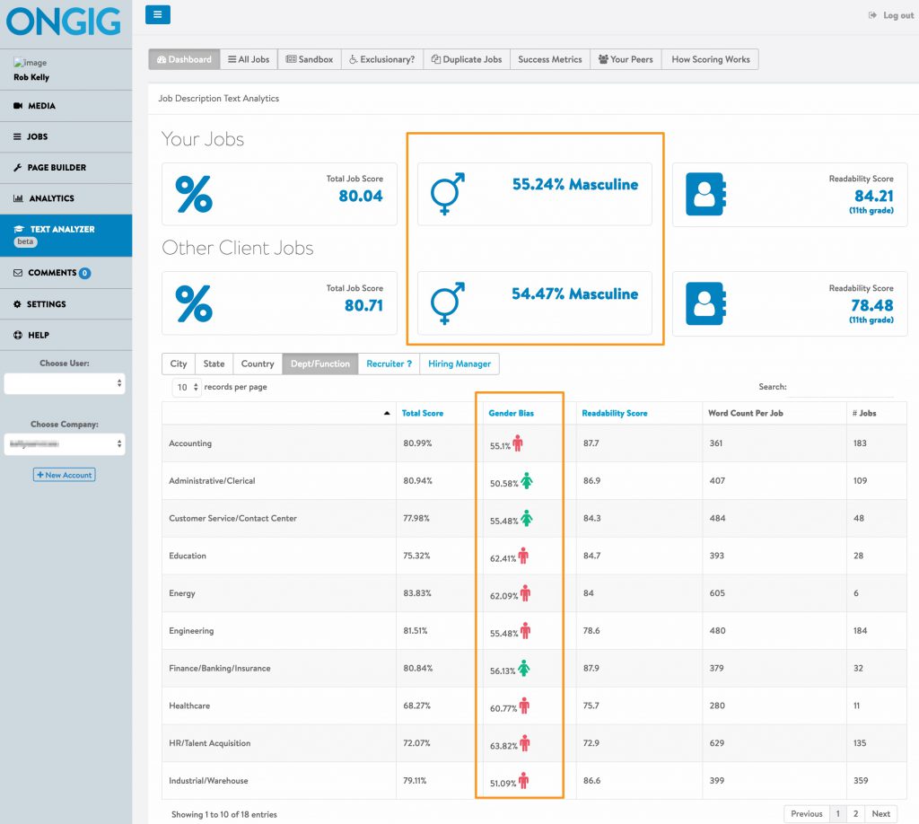This screenshot has height=824, width=919.
Task: Click the green female icon in Administrative/Clerical row
Action: tap(527, 481)
